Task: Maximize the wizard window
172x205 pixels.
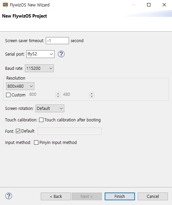Action: pyautogui.click(x=149, y=5)
